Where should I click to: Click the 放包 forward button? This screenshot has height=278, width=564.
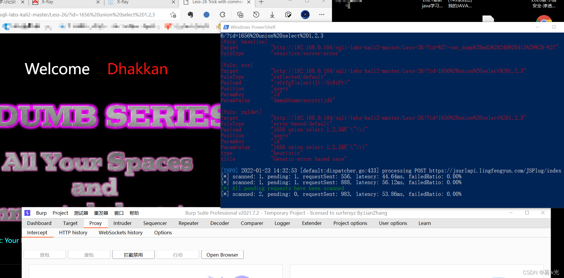45,255
